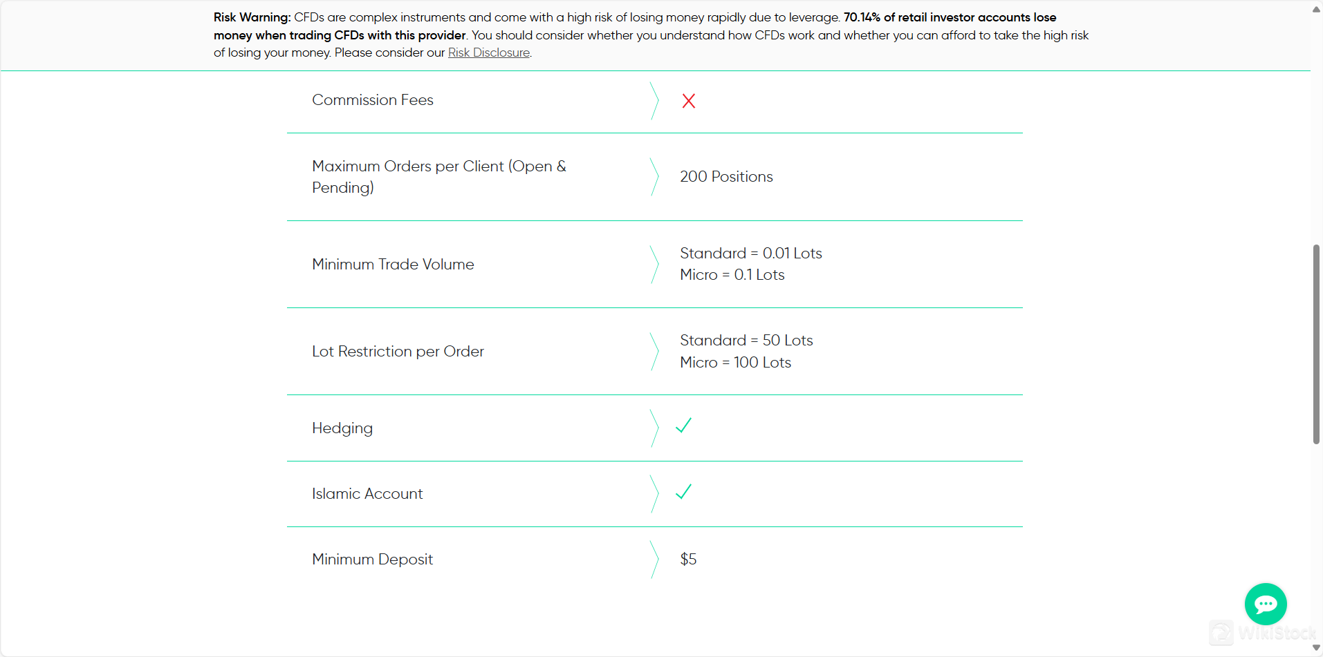Click the red X beside Commission Fees

click(688, 101)
